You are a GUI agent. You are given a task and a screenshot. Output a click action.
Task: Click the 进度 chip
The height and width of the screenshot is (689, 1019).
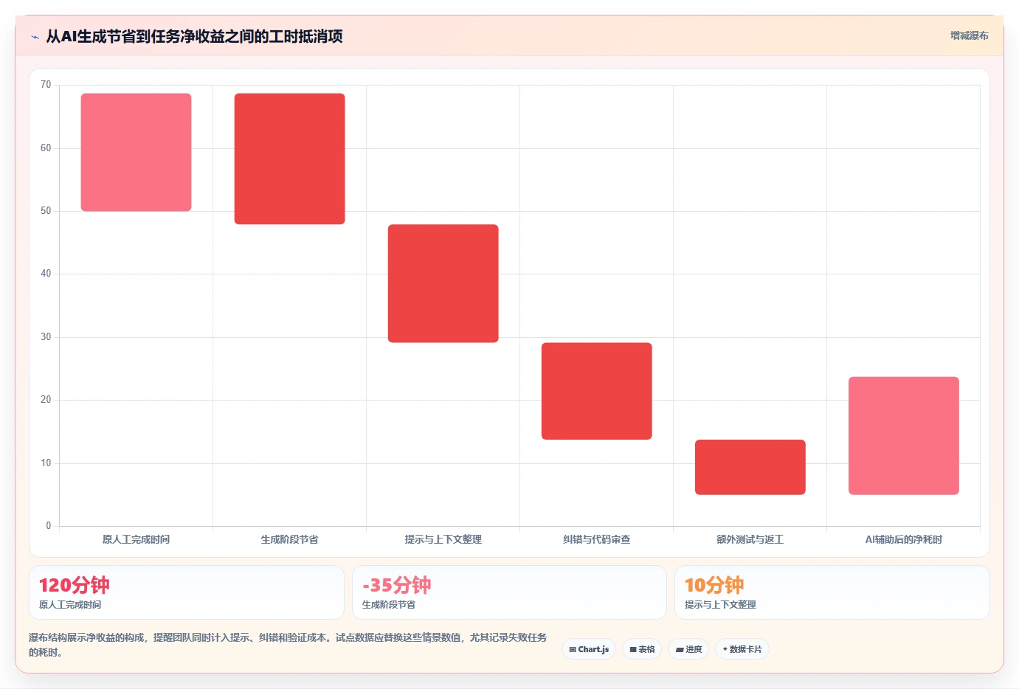tap(689, 649)
